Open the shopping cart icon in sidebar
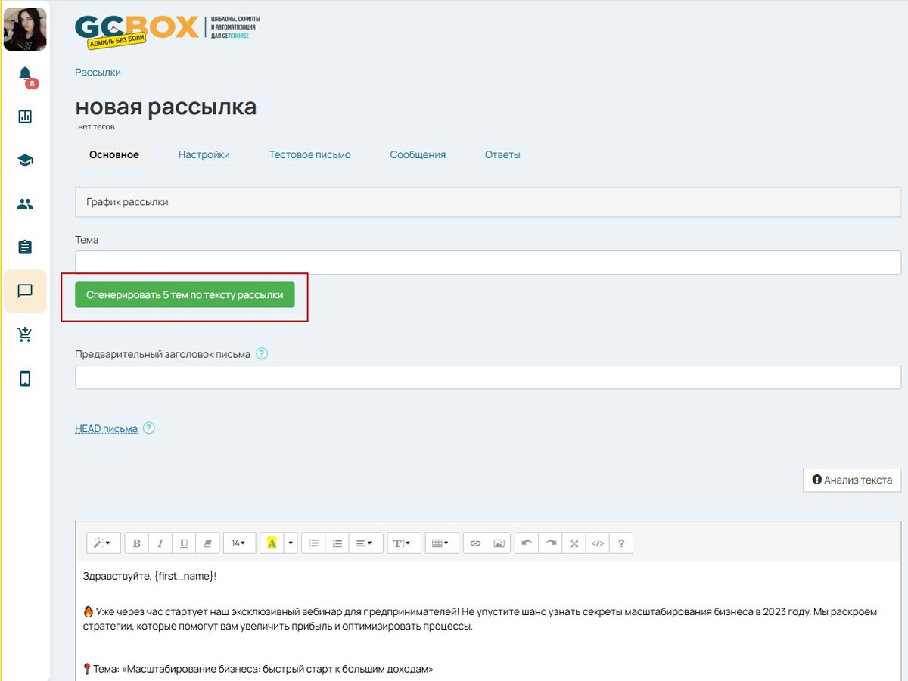The width and height of the screenshot is (908, 681). click(x=25, y=335)
